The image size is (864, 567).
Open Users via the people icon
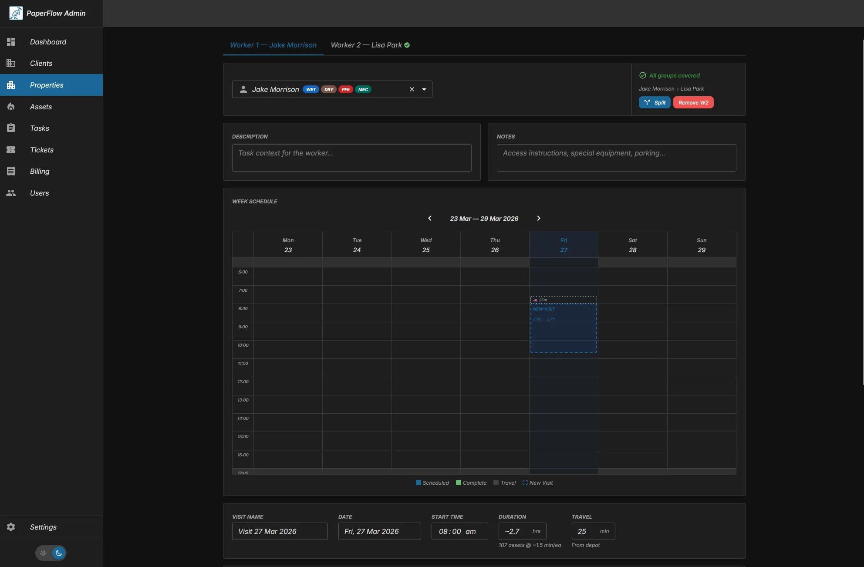pos(11,192)
